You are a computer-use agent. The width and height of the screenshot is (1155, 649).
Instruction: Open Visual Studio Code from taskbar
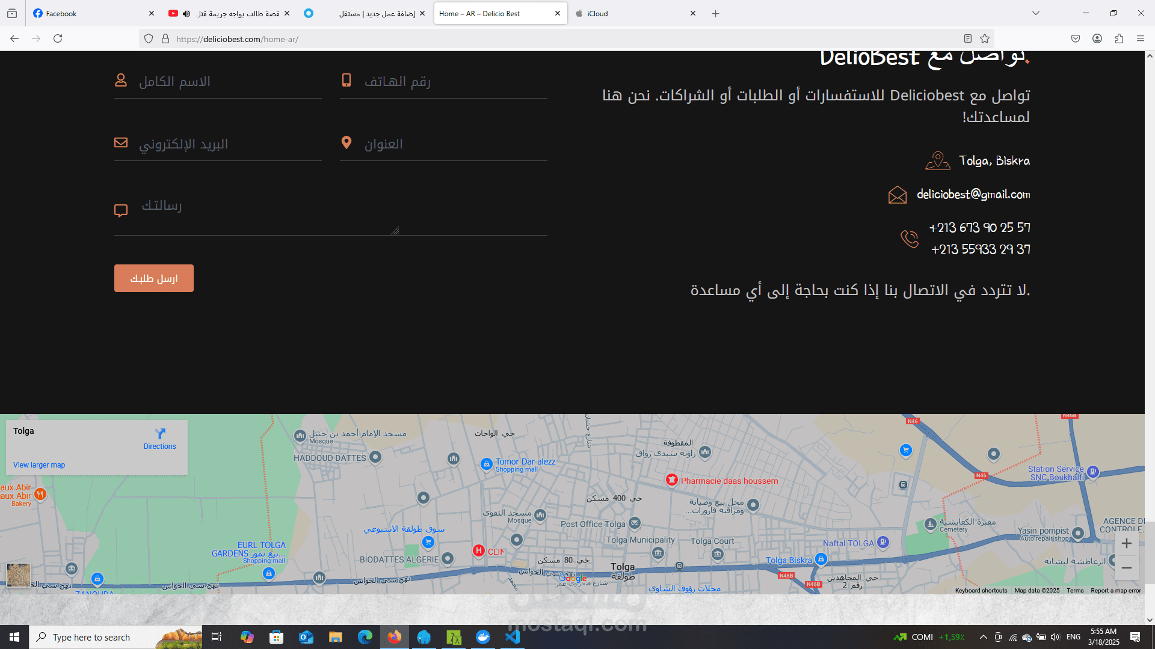513,637
